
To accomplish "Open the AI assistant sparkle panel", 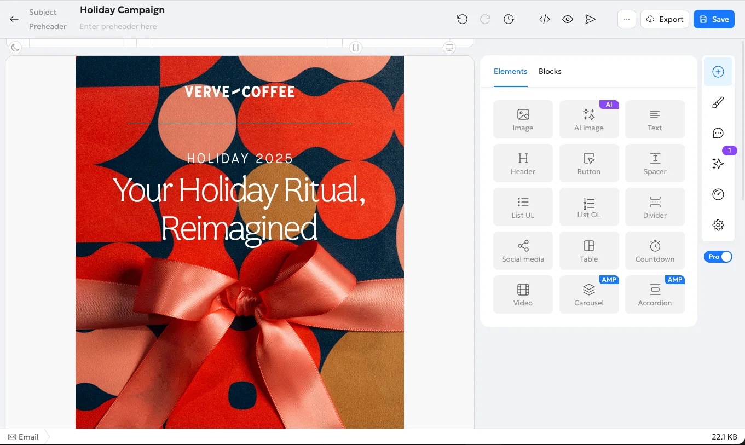I will click(718, 164).
